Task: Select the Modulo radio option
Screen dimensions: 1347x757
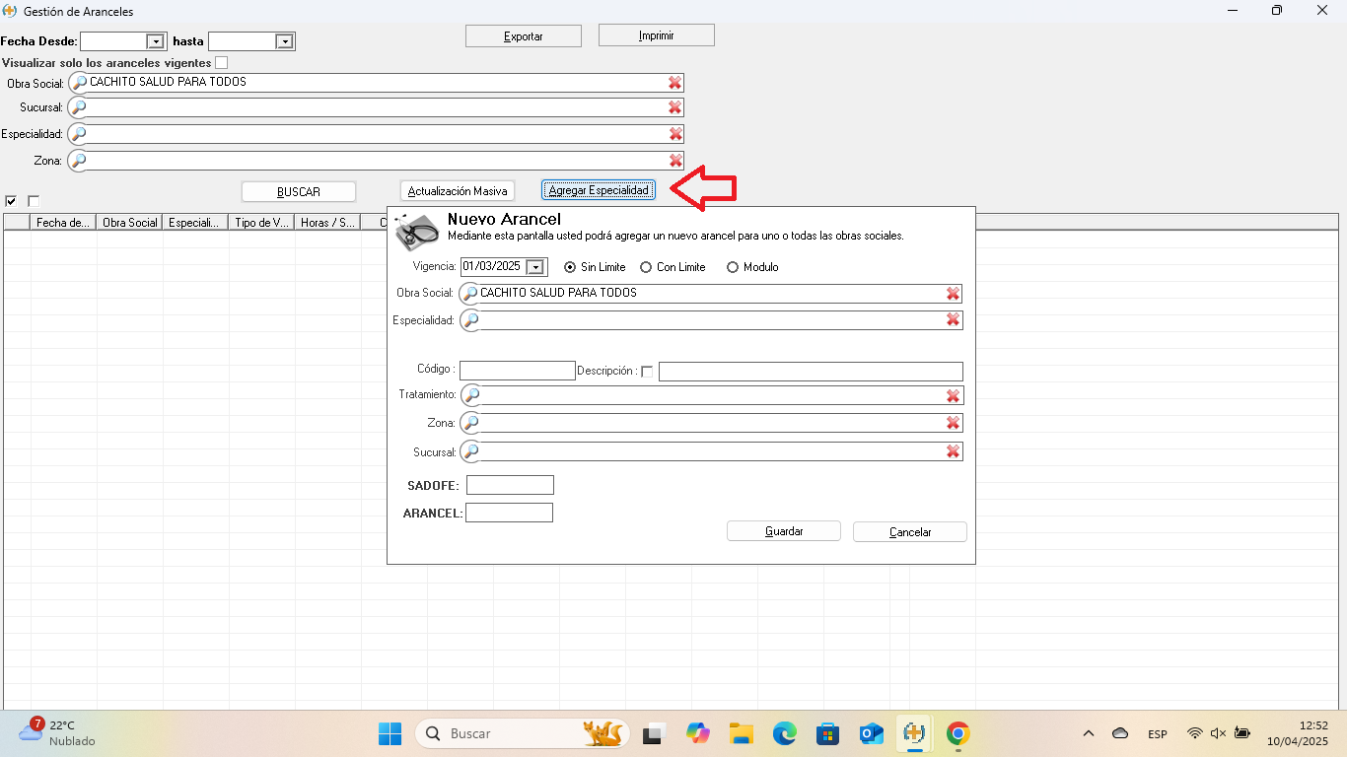Action: point(733,267)
